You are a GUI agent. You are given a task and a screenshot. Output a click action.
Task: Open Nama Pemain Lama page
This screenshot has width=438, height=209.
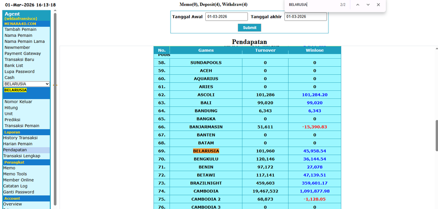[24, 42]
